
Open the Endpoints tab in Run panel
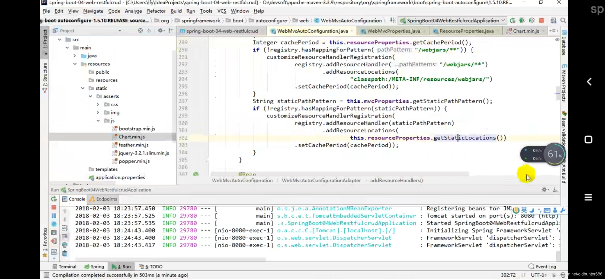[103, 199]
